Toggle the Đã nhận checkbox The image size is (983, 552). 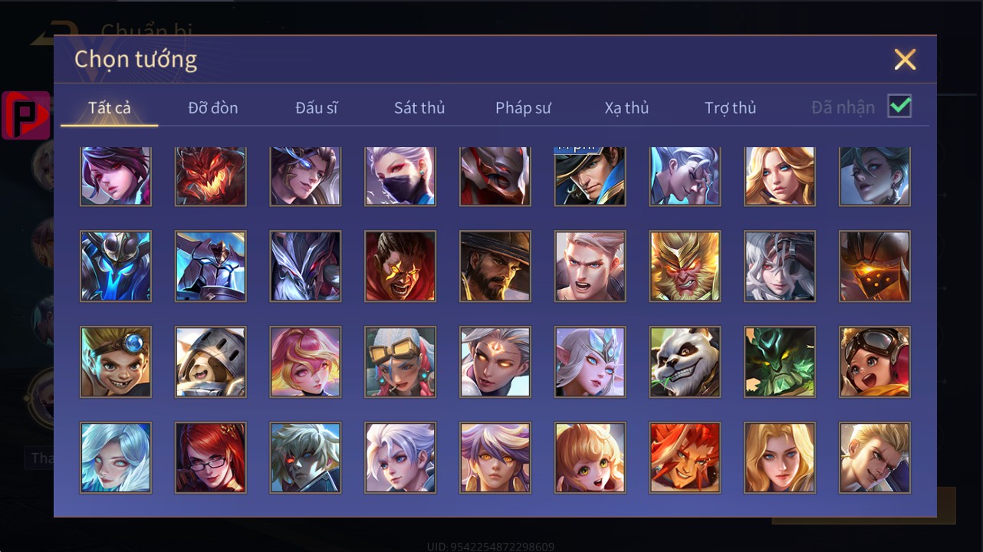point(899,107)
